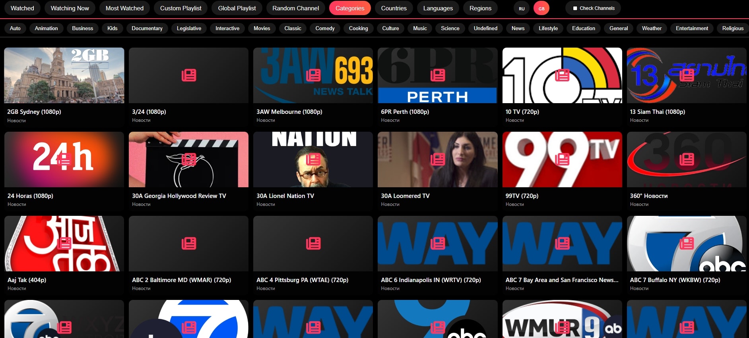The height and width of the screenshot is (338, 749).
Task: Click the news icon on 3AW Melbourne thumbnail
Action: point(313,75)
